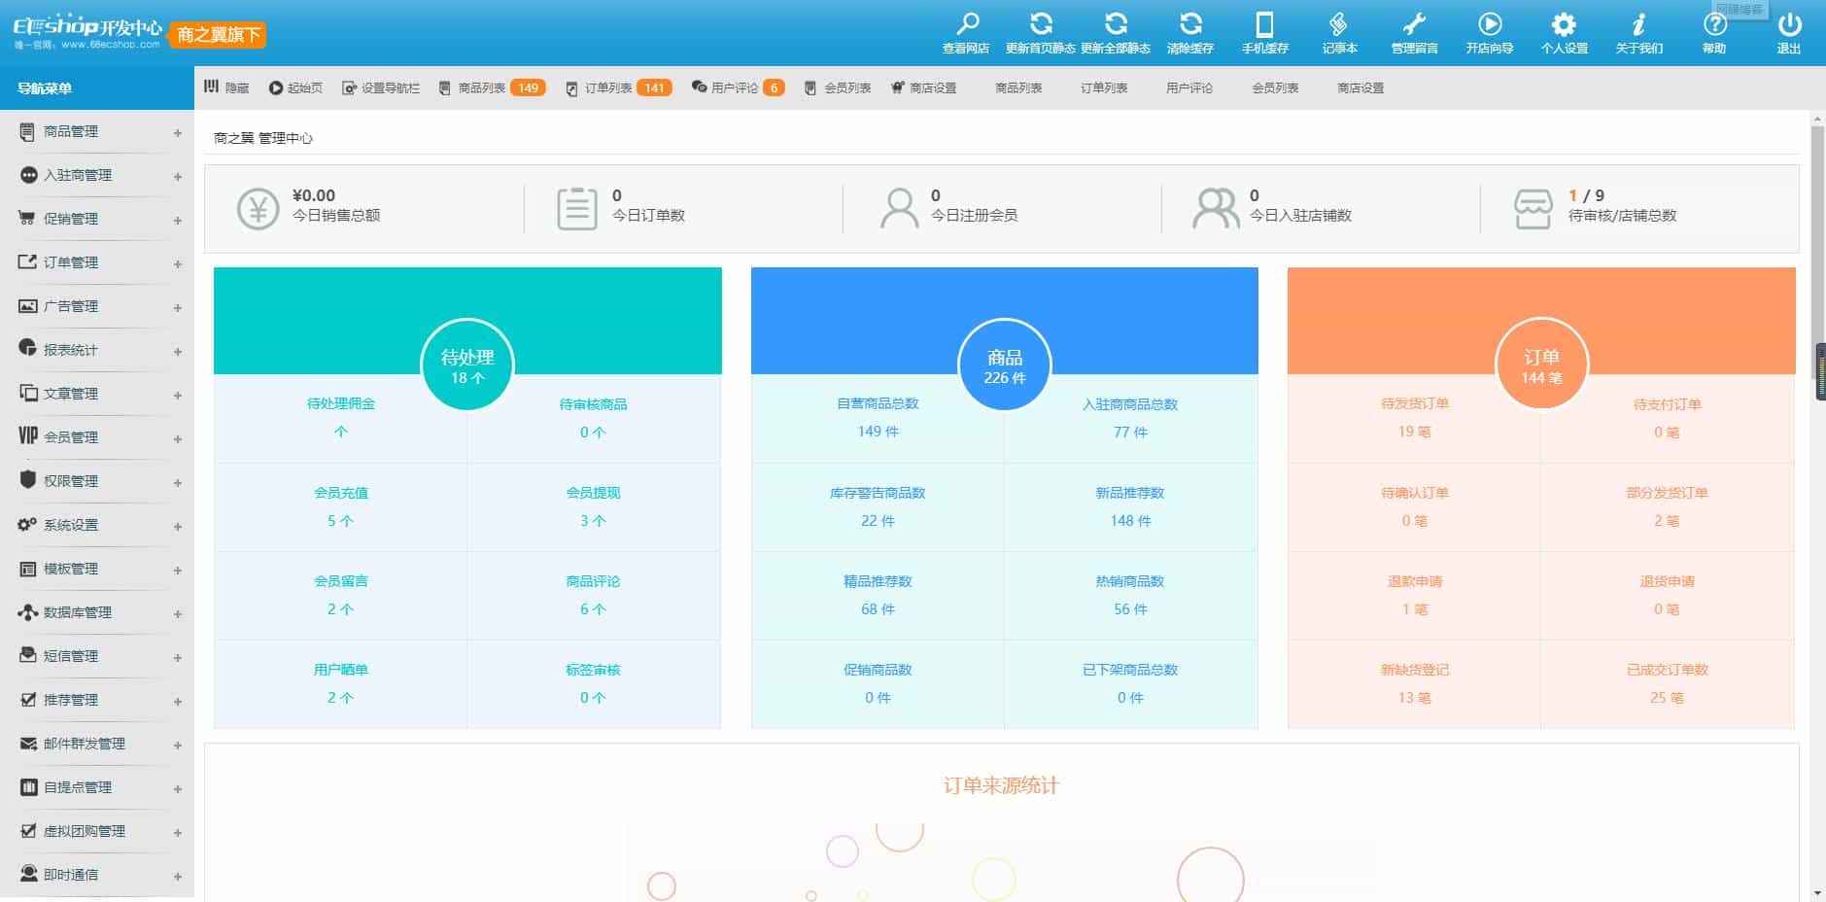The image size is (1826, 902).
Task: Open 订单列表 tab with 141 badge
Action: click(618, 87)
